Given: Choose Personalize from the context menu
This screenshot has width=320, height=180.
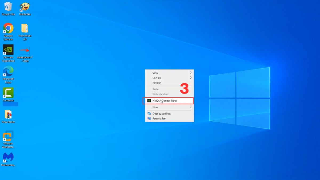Looking at the screenshot, I should (x=159, y=118).
